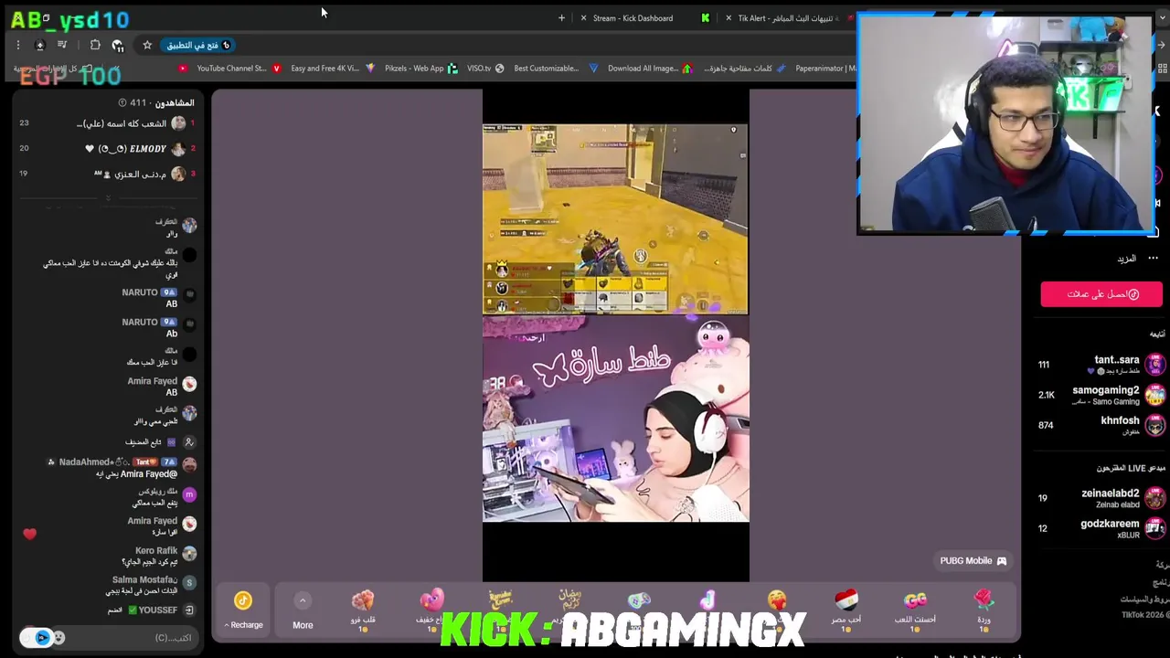Click tant..sara LIVE avatar

1155,365
